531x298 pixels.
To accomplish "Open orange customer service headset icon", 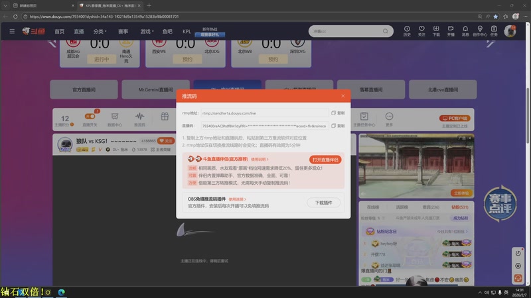I will coord(518,278).
